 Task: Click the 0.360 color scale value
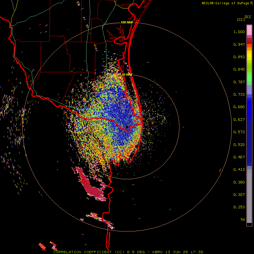[x=239, y=182]
